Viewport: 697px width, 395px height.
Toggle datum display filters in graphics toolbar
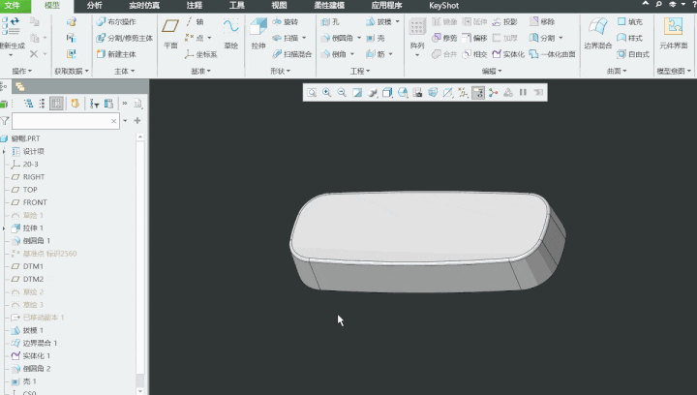463,92
